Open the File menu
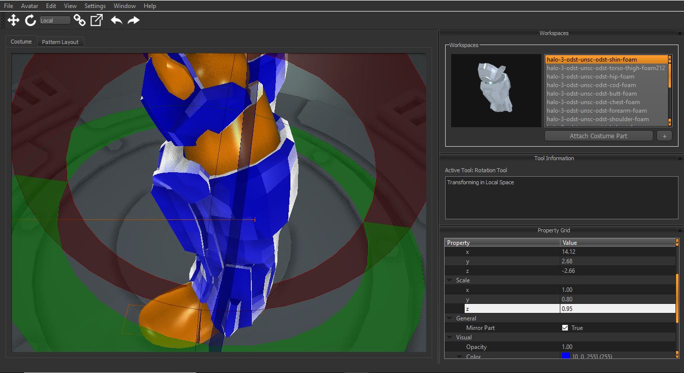The image size is (684, 373). [9, 6]
